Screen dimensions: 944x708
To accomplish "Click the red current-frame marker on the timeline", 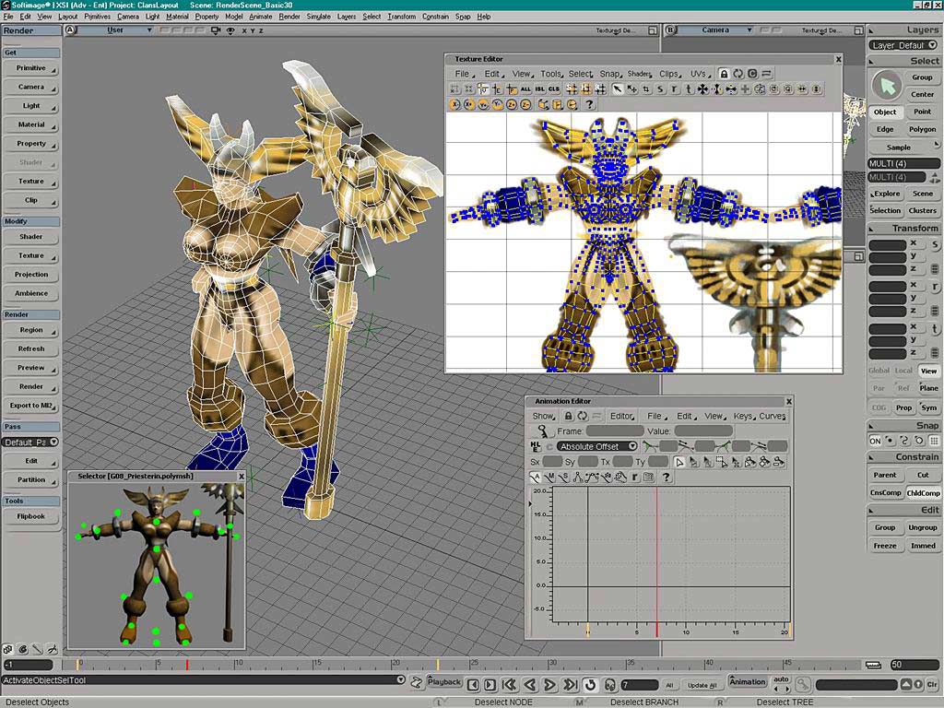I will click(x=187, y=664).
